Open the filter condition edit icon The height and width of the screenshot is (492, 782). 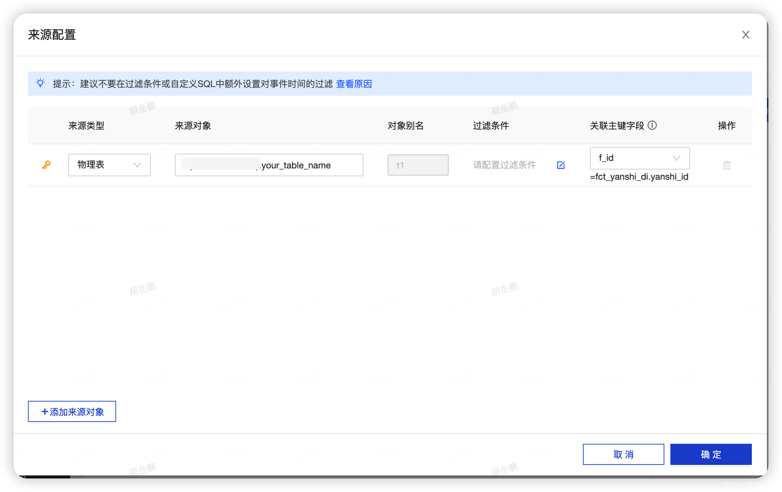coord(561,165)
